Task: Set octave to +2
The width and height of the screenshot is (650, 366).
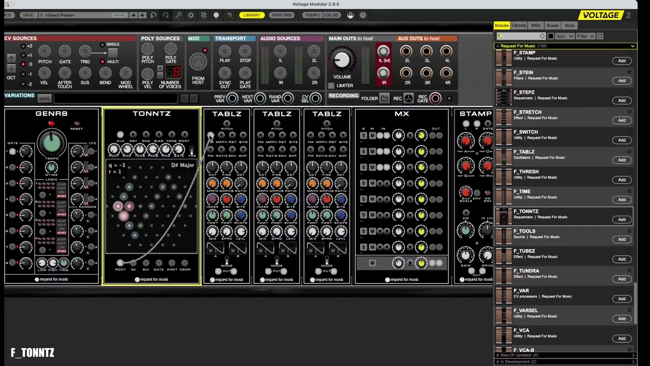Action: coord(23,46)
